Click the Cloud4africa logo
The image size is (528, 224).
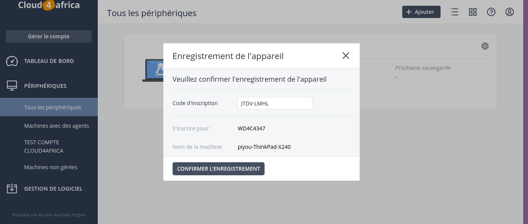point(49,5)
